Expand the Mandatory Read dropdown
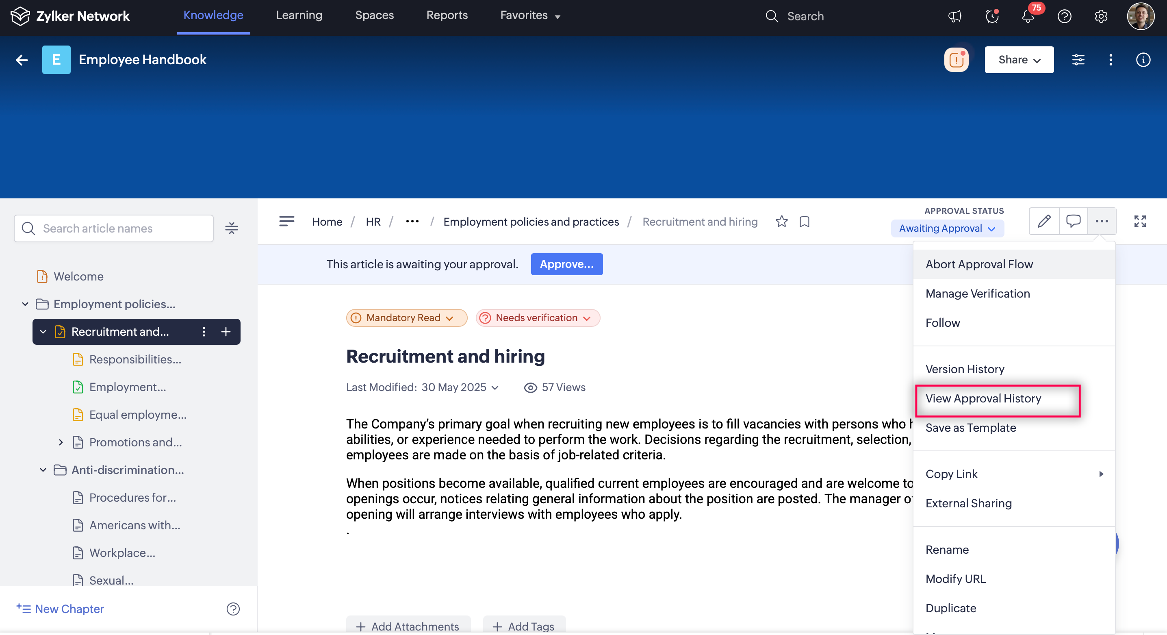 [x=406, y=318]
